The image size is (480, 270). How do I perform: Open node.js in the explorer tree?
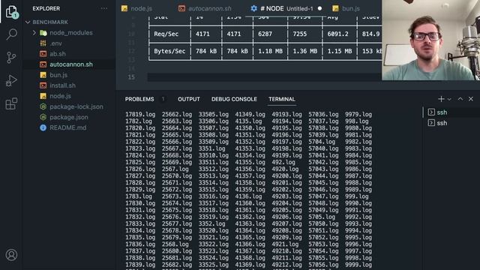tap(60, 96)
